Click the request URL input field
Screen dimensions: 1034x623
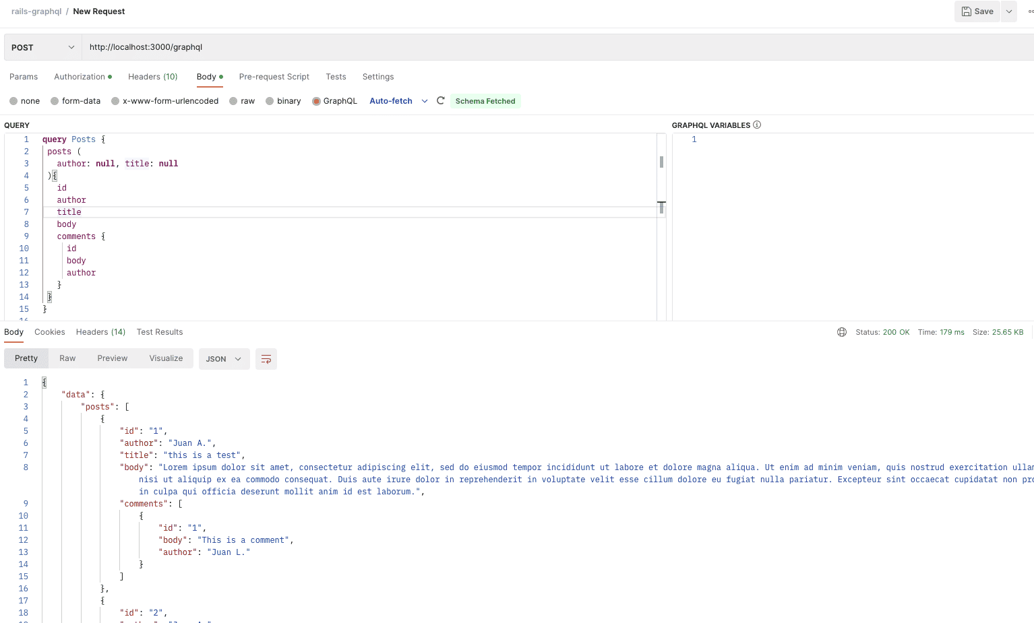pos(557,47)
